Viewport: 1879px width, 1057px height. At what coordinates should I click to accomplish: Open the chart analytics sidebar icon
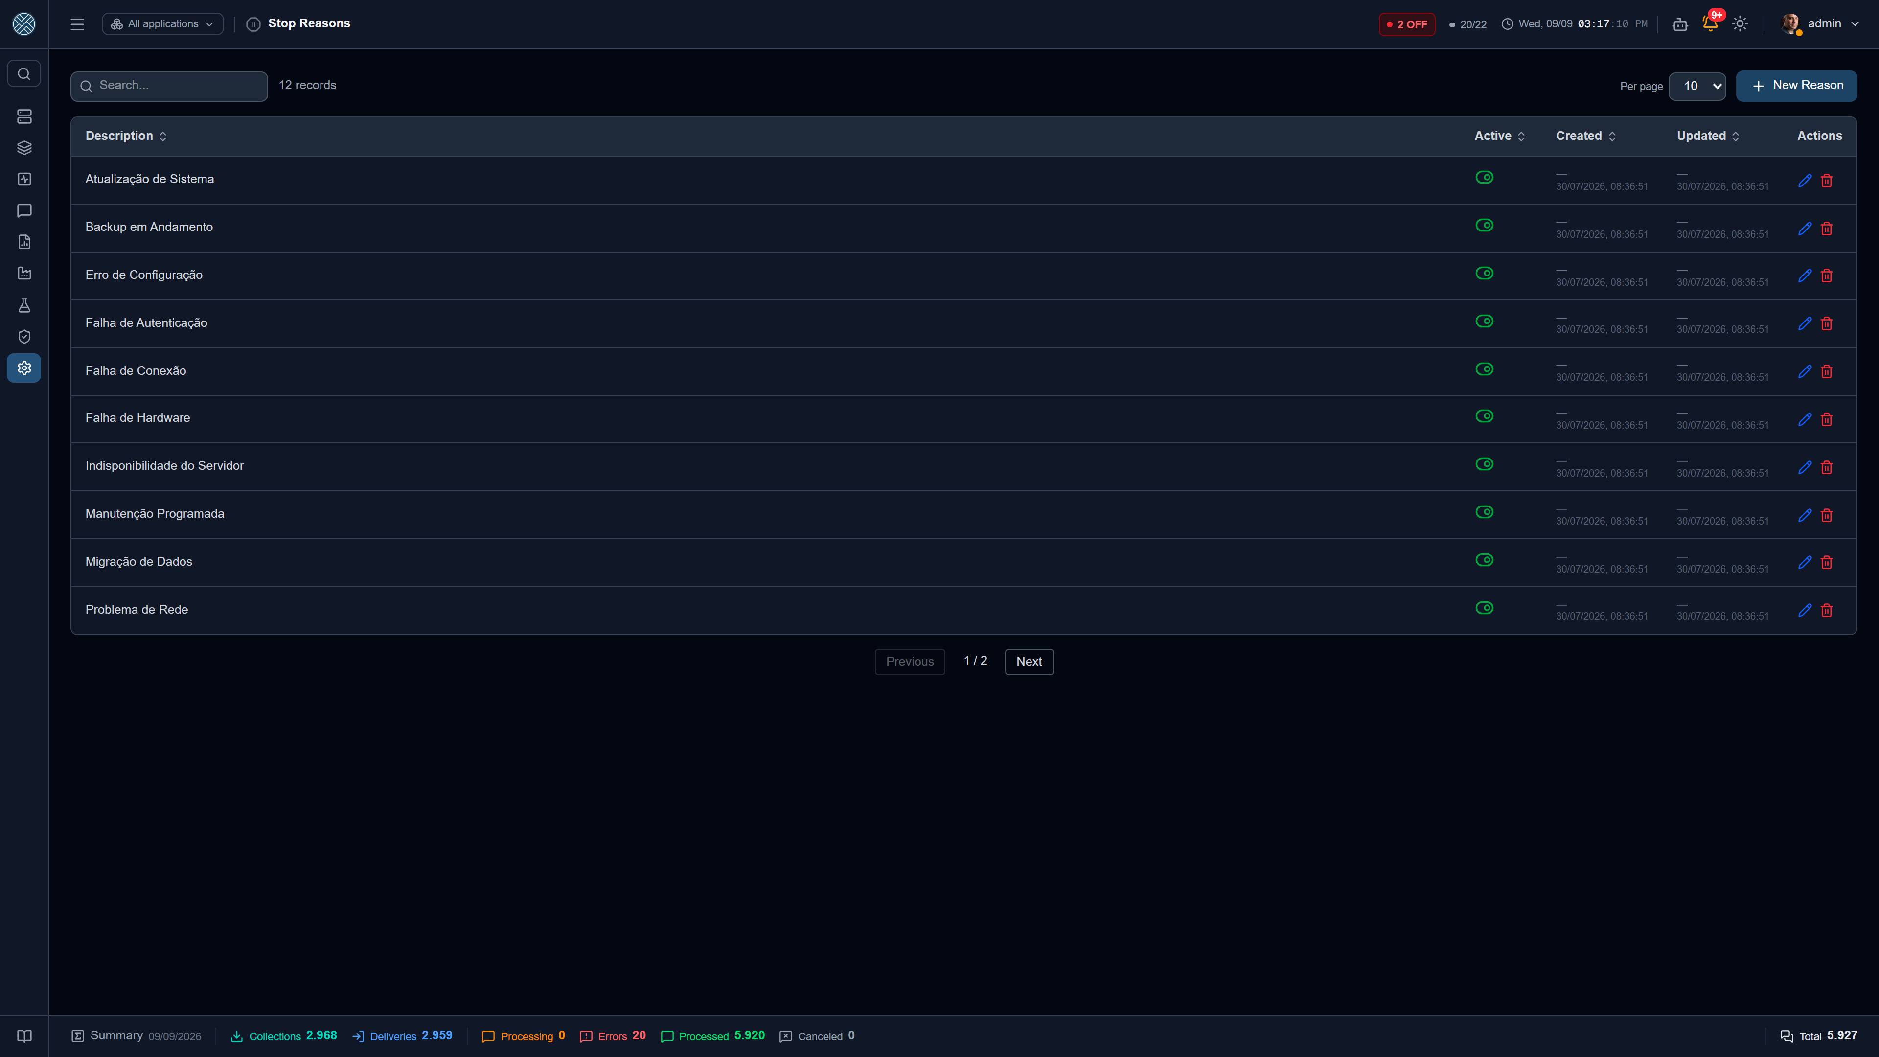(24, 274)
